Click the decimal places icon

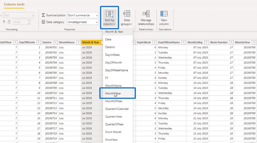coord(9,22)
